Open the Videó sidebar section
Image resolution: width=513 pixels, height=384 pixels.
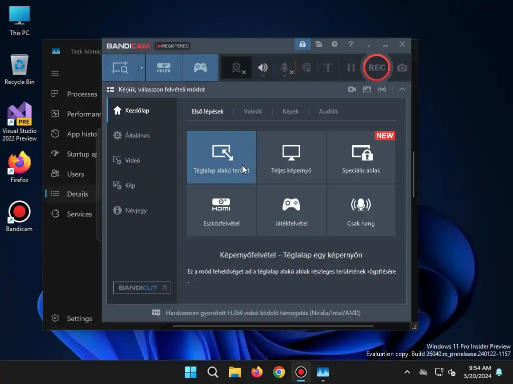pyautogui.click(x=142, y=160)
